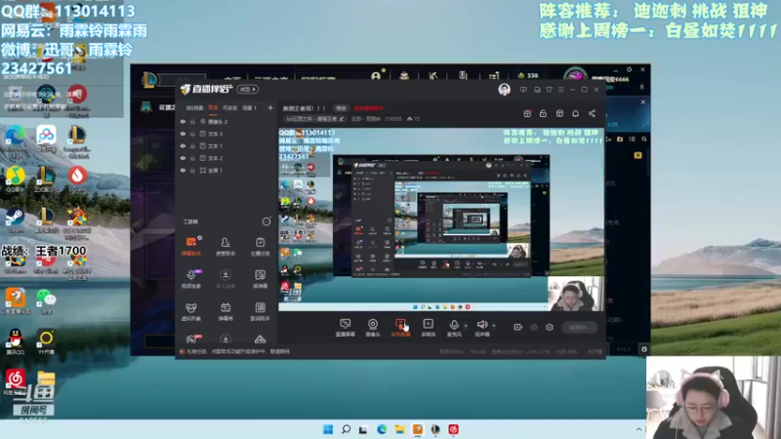
Task: Select the first scene tab on the left
Action: coord(194,108)
